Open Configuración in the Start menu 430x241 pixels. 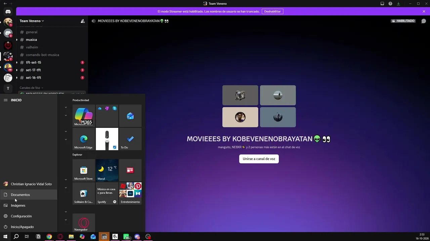coord(29,216)
